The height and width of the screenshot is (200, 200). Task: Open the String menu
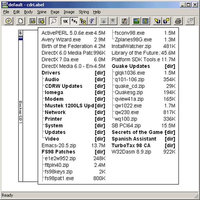(84, 12)
